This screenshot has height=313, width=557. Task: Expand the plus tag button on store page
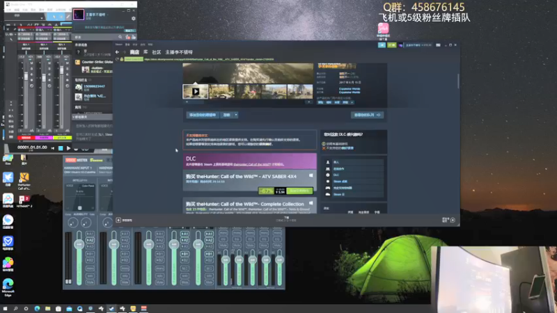click(x=352, y=102)
